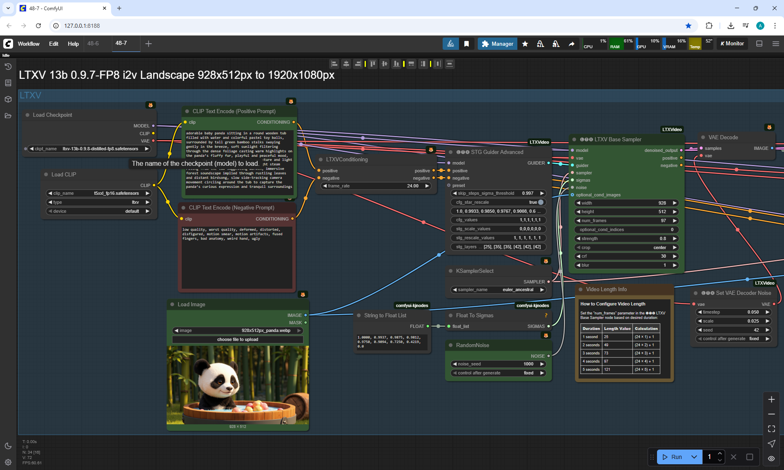The image size is (784, 470).
Task: Open the queue history sidebar panel
Action: click(8, 67)
